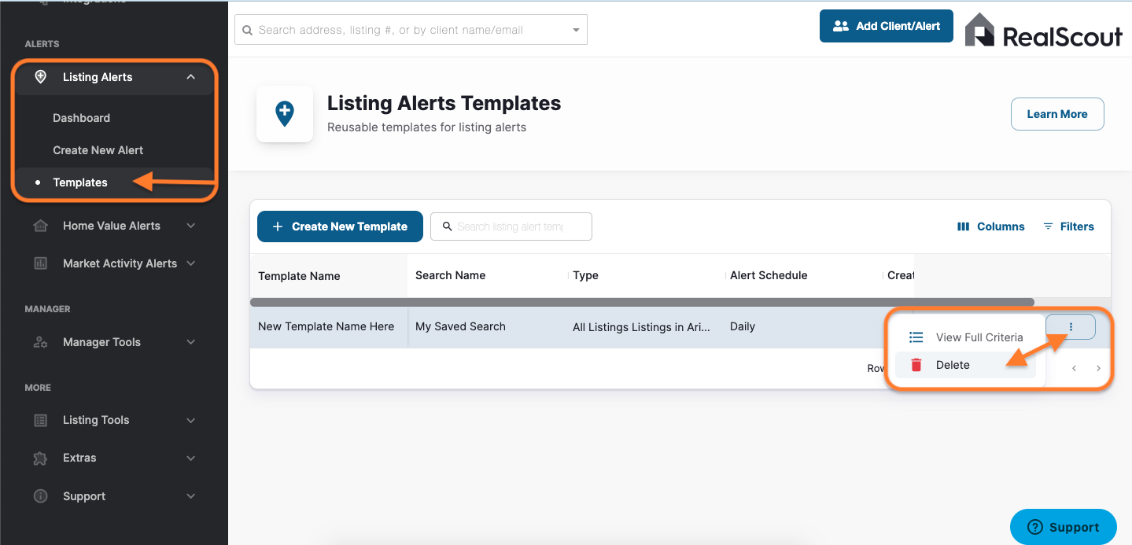The width and height of the screenshot is (1132, 545).
Task: Choose Delete from the row menu
Action: [966, 365]
